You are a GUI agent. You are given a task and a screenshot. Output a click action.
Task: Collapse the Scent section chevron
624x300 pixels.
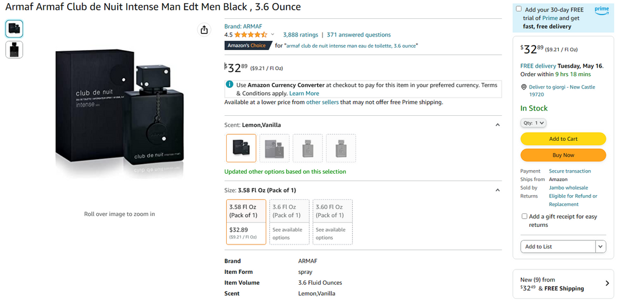pos(497,125)
